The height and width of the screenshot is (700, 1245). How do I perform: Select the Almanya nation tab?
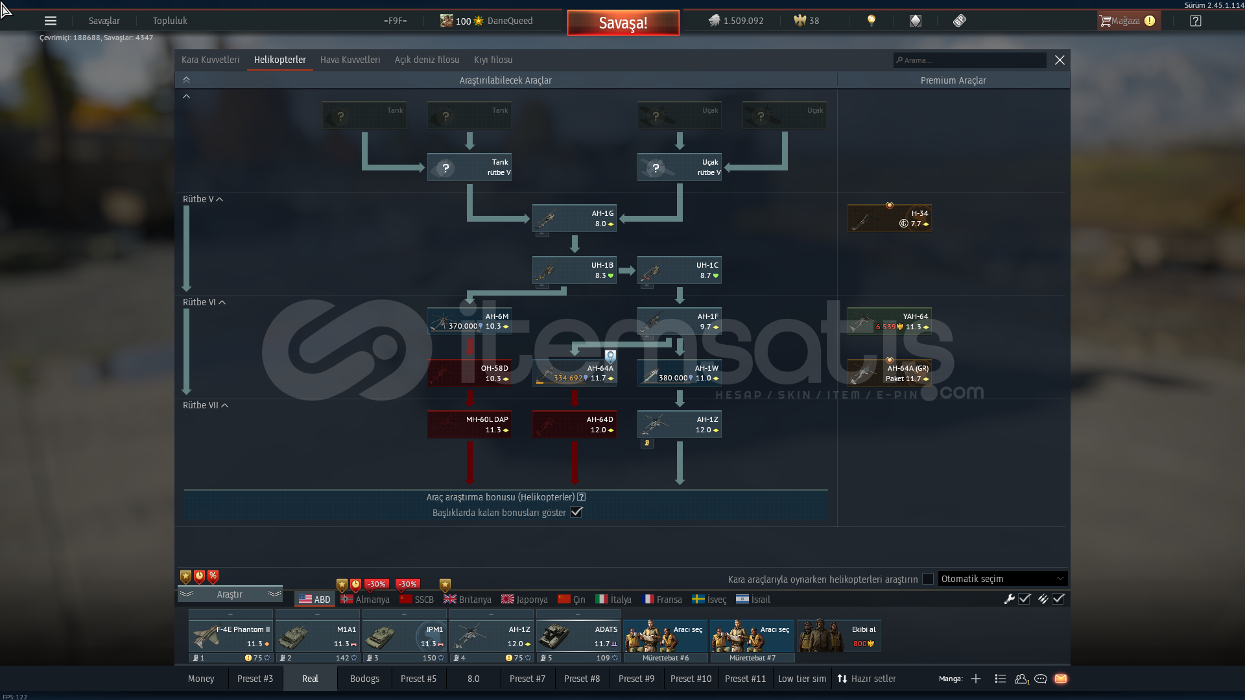pos(365,600)
